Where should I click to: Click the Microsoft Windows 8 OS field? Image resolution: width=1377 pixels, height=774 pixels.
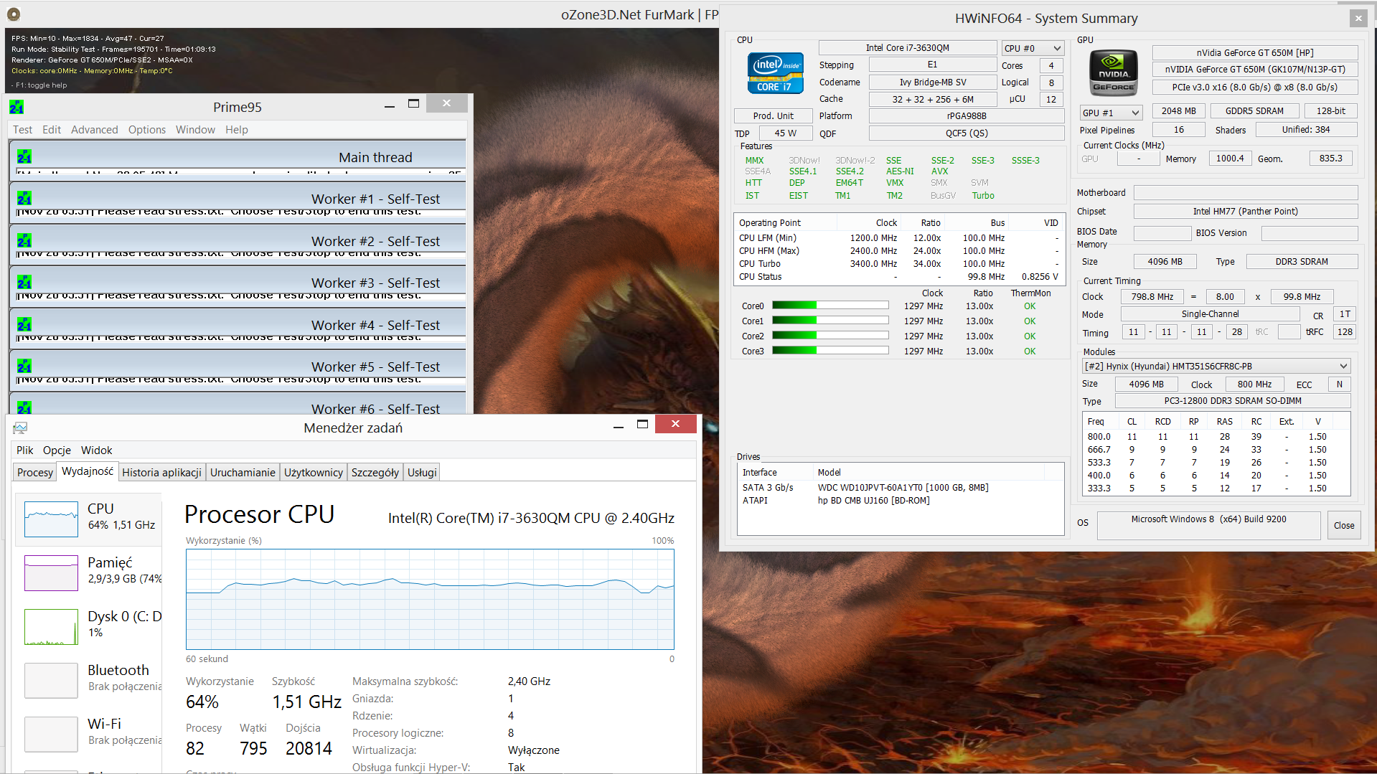pos(1209,526)
